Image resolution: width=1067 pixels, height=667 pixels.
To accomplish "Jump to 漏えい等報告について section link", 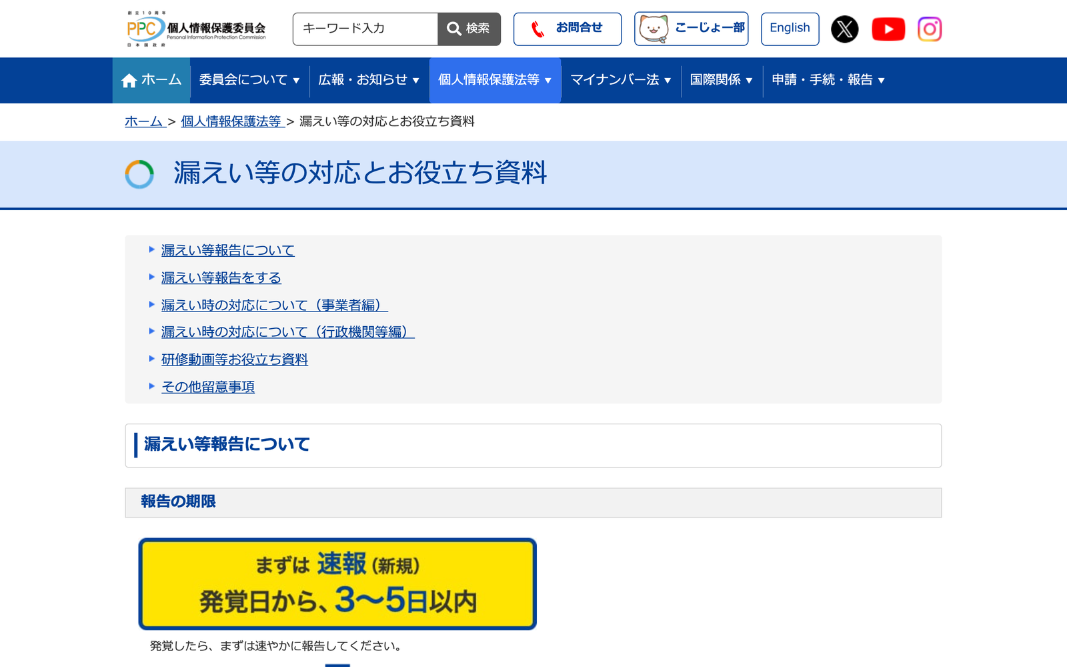I will click(228, 250).
